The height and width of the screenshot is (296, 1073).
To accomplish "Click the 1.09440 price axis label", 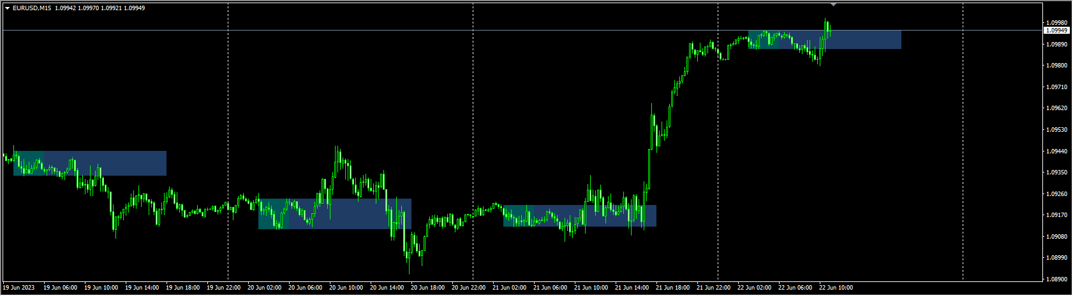I will [x=1057, y=152].
